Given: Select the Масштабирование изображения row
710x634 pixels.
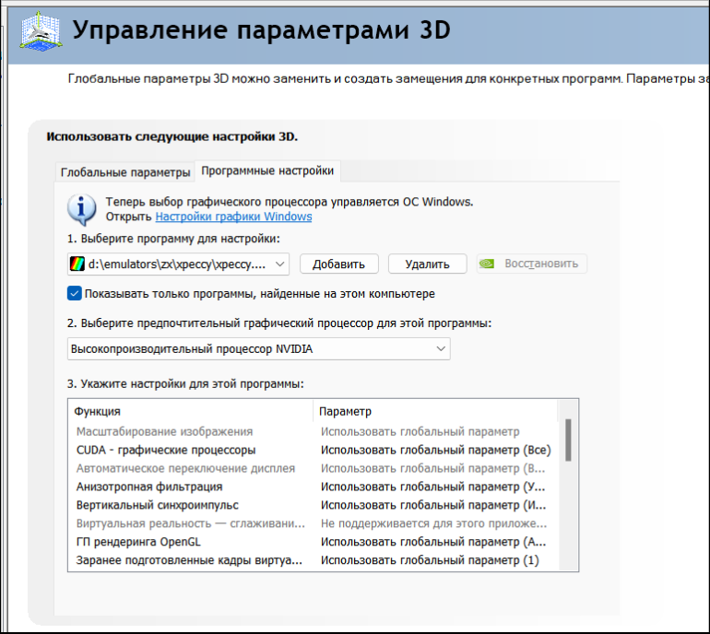Looking at the screenshot, I should point(314,431).
